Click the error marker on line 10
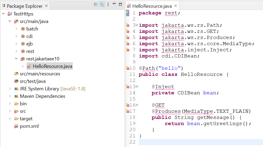263x147 pixels. [128, 68]
